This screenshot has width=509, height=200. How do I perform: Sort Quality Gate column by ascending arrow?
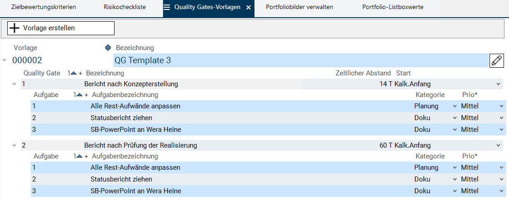click(73, 73)
